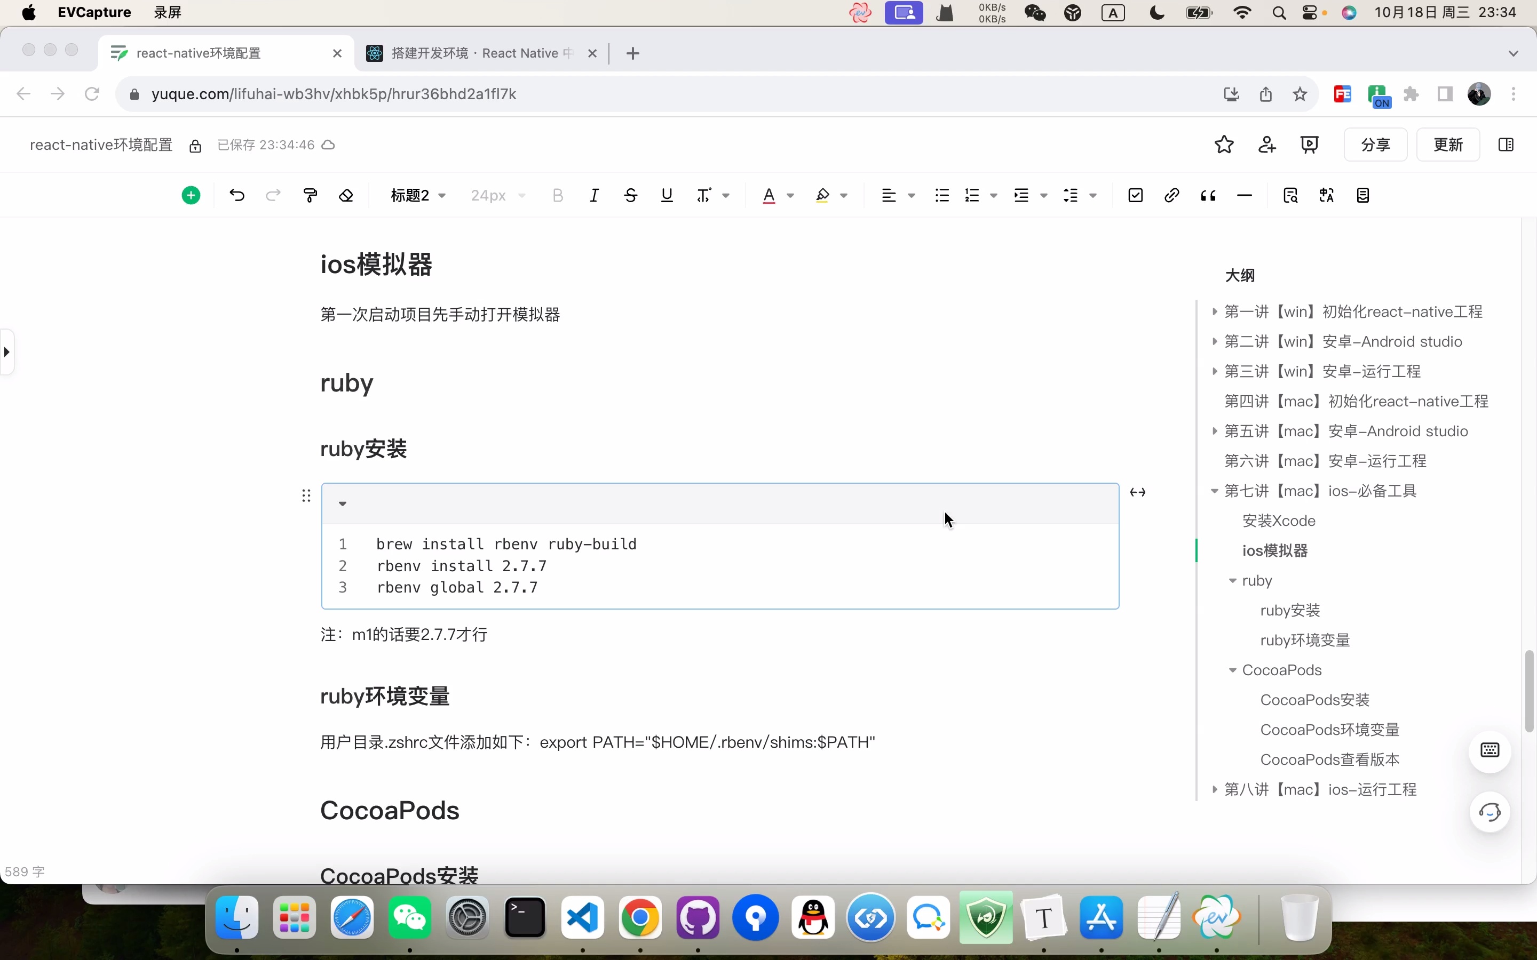Insert a blockquote

tap(1207, 195)
